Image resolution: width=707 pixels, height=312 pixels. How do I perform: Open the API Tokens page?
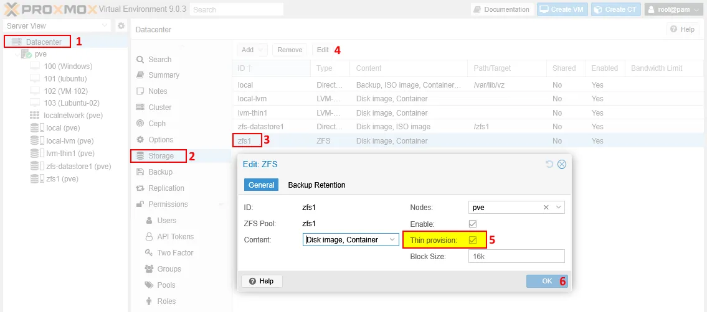pyautogui.click(x=176, y=236)
